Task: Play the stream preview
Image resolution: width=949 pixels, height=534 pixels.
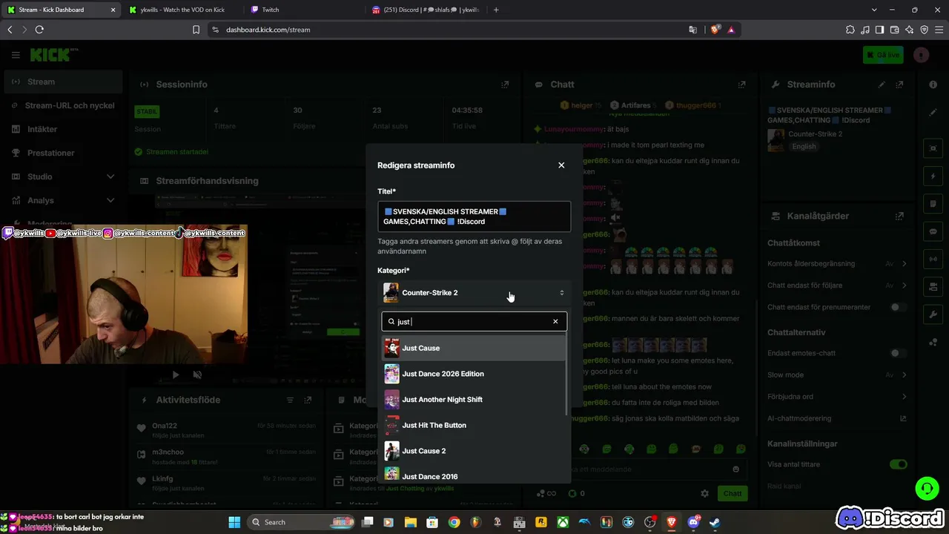Action: pyautogui.click(x=176, y=375)
